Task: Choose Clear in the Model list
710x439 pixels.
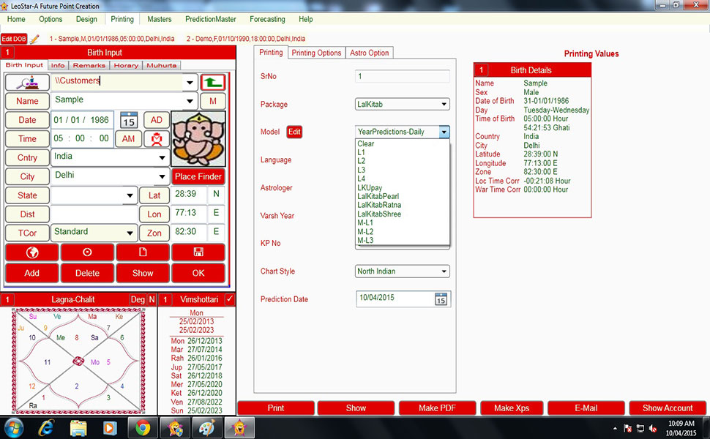Action: (x=365, y=143)
